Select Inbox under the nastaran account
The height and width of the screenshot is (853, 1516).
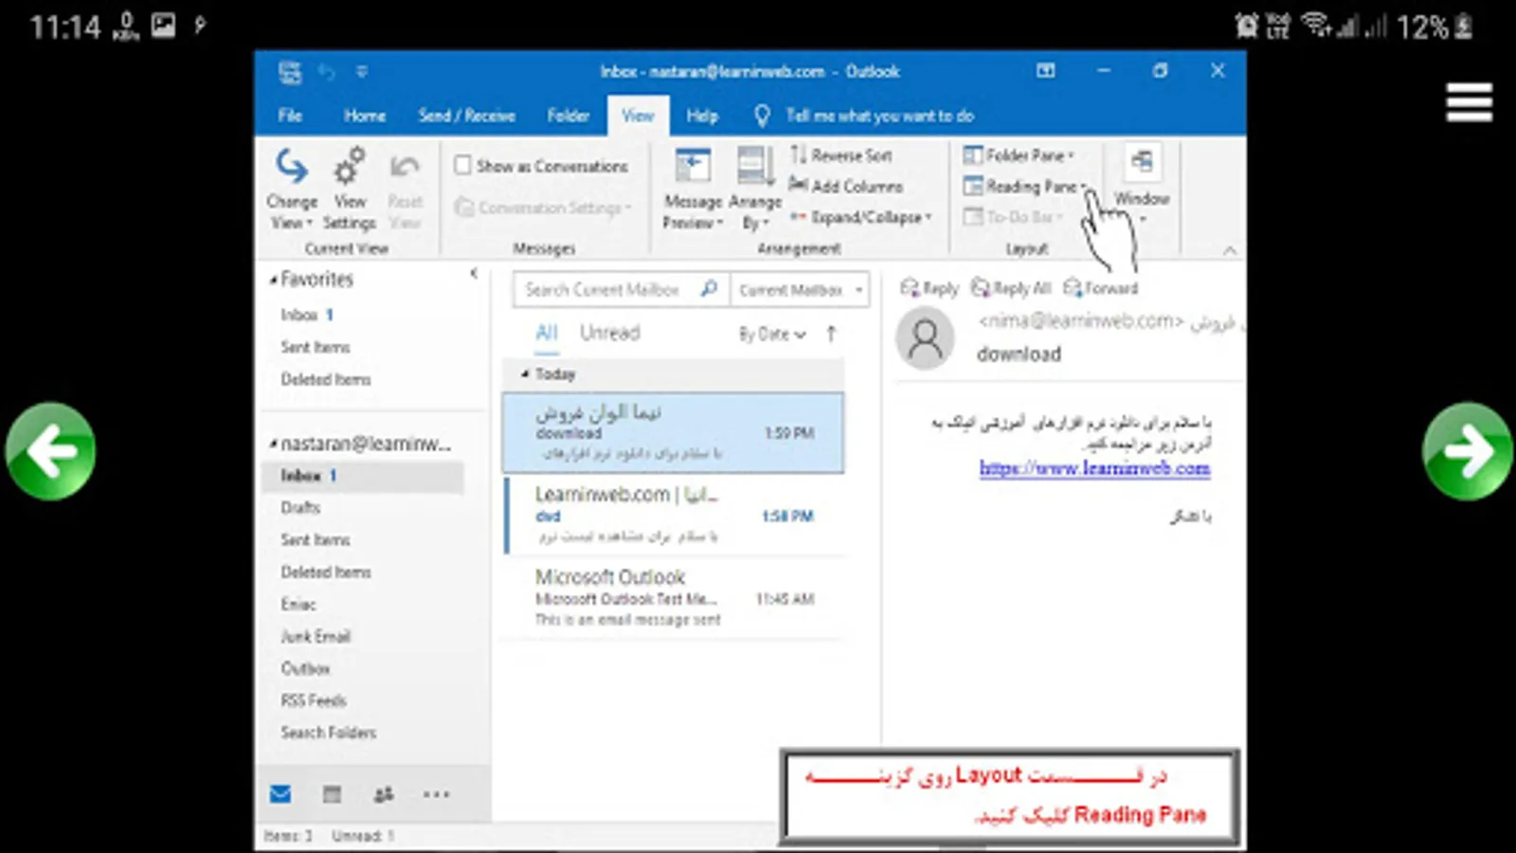pos(362,476)
